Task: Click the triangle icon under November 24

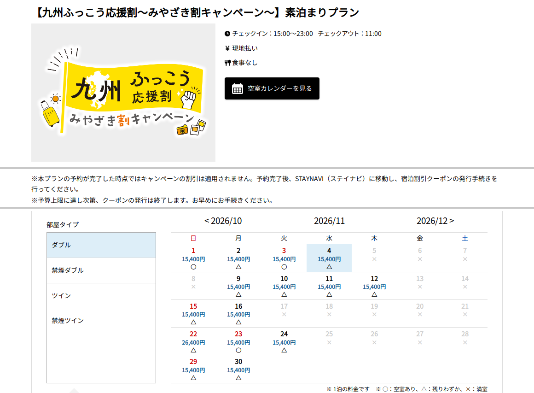Action: (284, 350)
